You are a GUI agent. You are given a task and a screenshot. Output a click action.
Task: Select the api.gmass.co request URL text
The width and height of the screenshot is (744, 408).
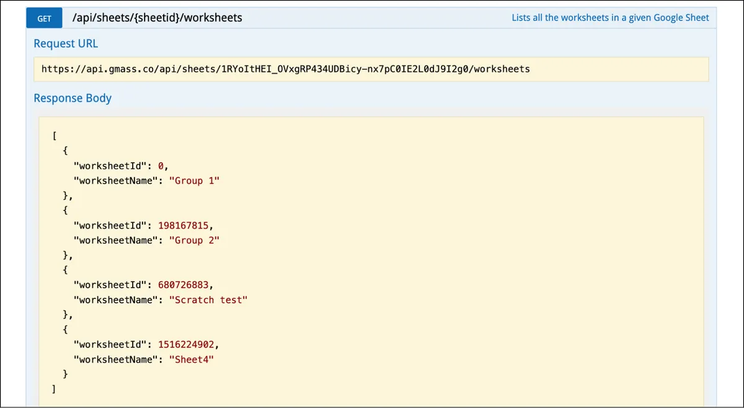point(286,69)
